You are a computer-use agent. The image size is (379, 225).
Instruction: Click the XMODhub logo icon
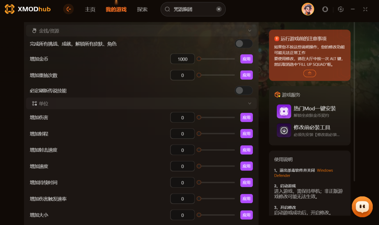pos(9,9)
